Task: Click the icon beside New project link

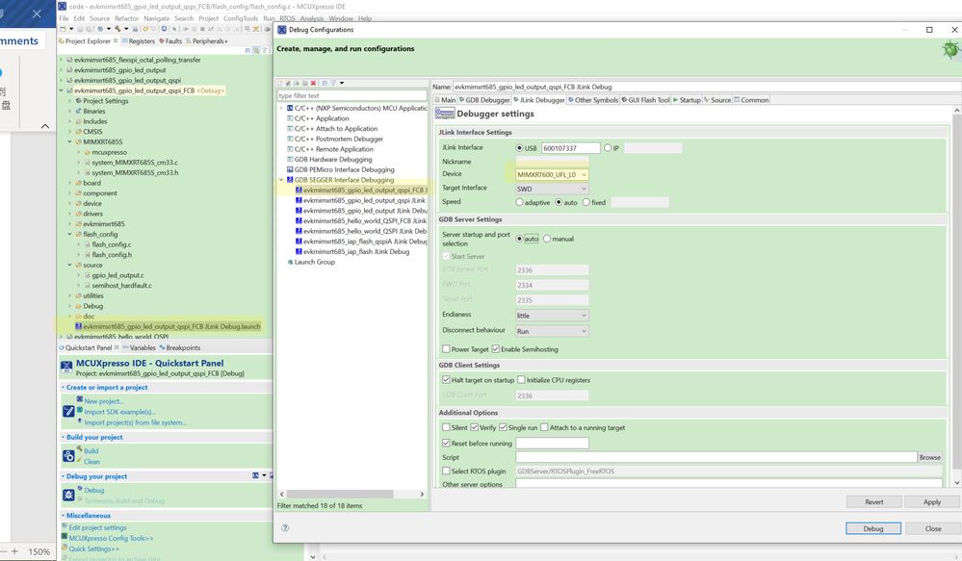Action: click(80, 399)
